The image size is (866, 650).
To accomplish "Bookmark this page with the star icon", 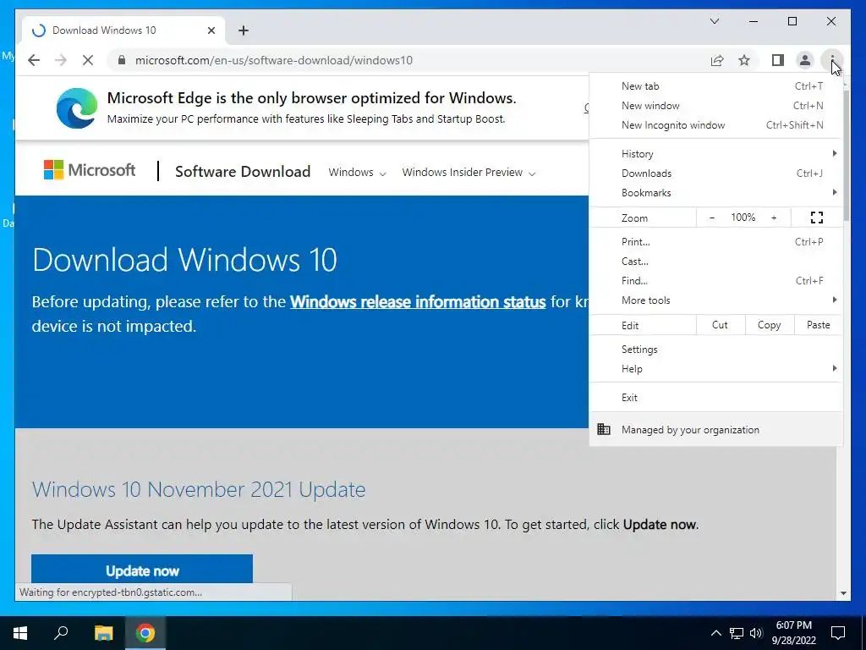I will click(744, 60).
